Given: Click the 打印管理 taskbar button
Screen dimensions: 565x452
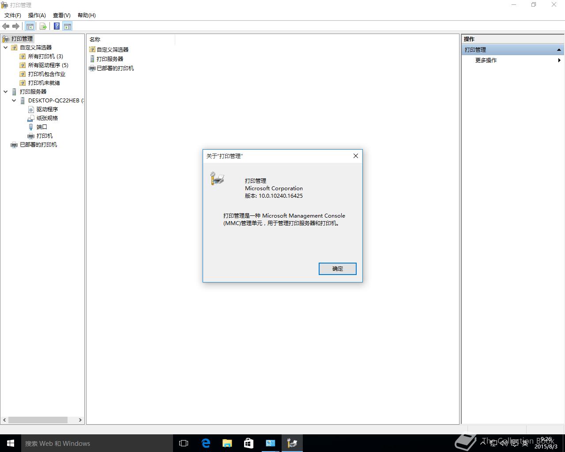Looking at the screenshot, I should pos(292,443).
